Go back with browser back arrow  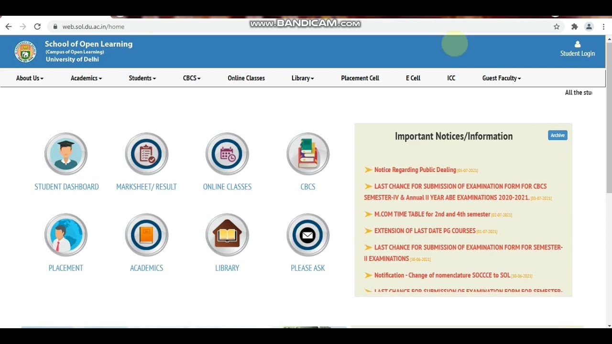click(8, 27)
